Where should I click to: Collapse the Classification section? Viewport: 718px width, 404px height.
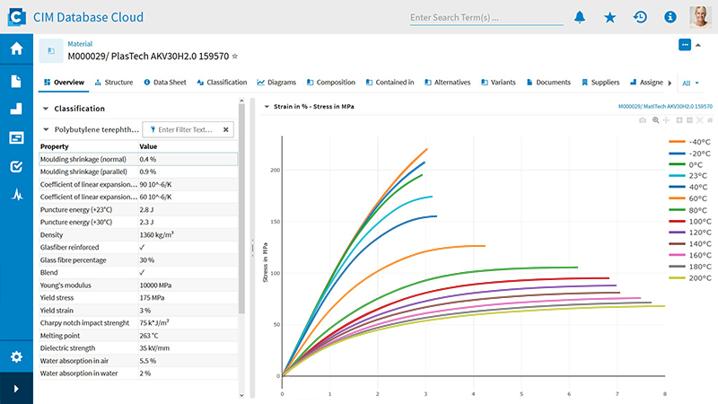coord(46,109)
